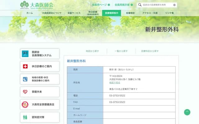Screen dimensions: 199x124
Task: Click the heart icon for 禁煙外来
Action: [x=25, y=92]
